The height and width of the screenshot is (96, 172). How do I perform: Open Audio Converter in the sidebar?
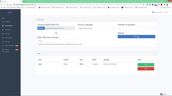9,46
